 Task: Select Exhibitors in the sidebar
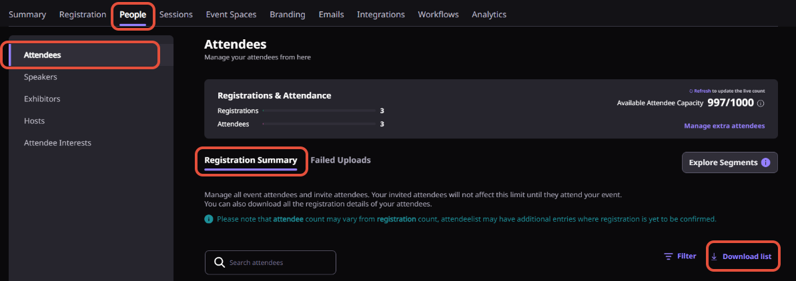pyautogui.click(x=42, y=99)
